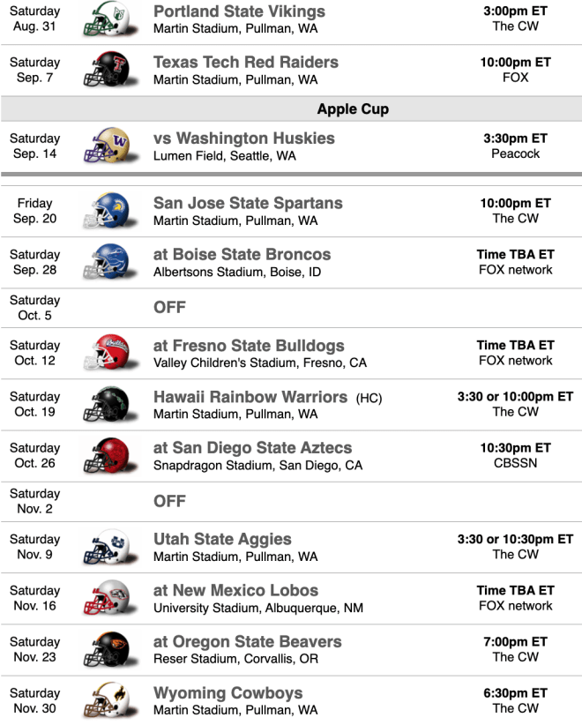
Task: Select the at Oregon State Beavers link
Action: point(247,641)
